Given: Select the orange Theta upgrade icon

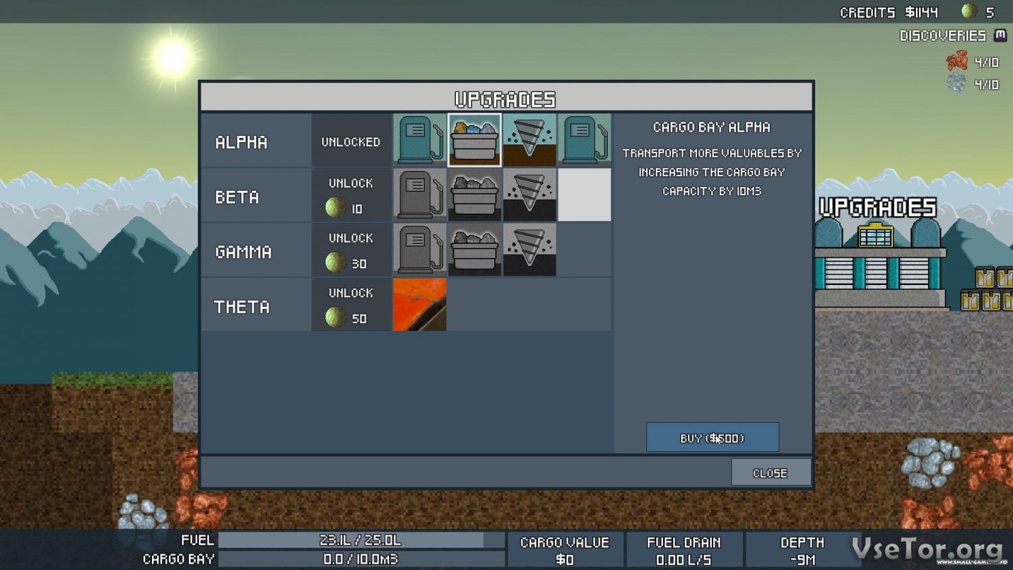Looking at the screenshot, I should 419,305.
